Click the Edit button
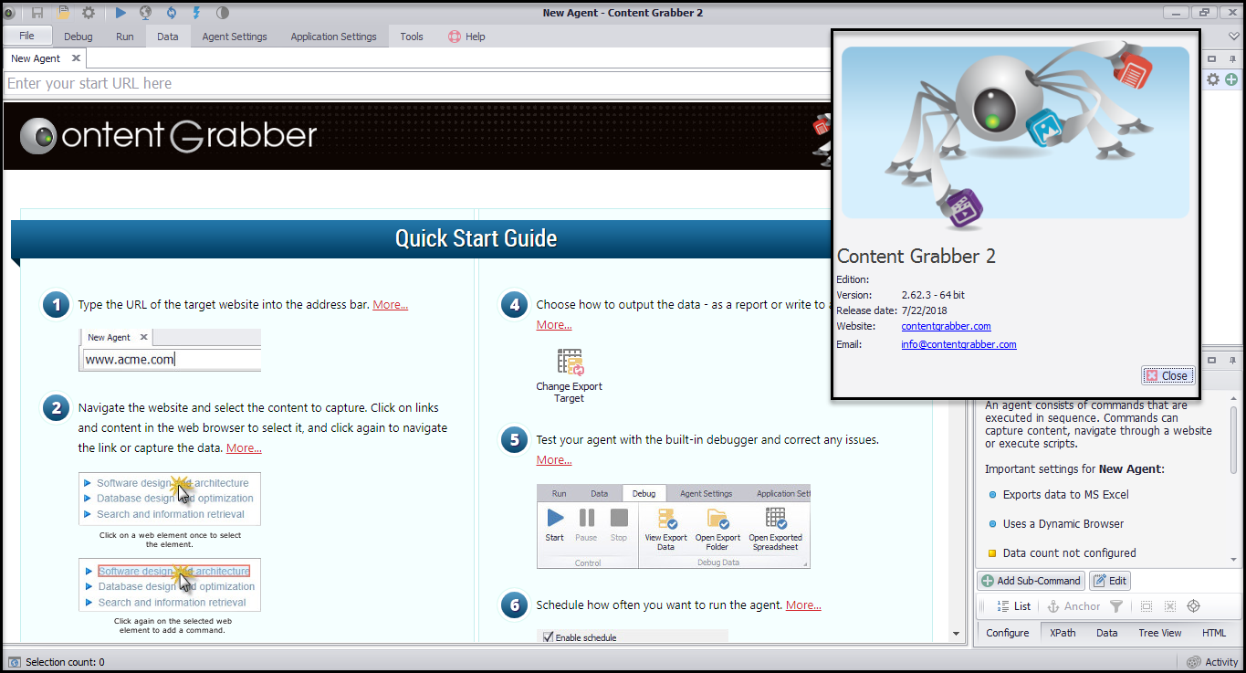 tap(1111, 581)
